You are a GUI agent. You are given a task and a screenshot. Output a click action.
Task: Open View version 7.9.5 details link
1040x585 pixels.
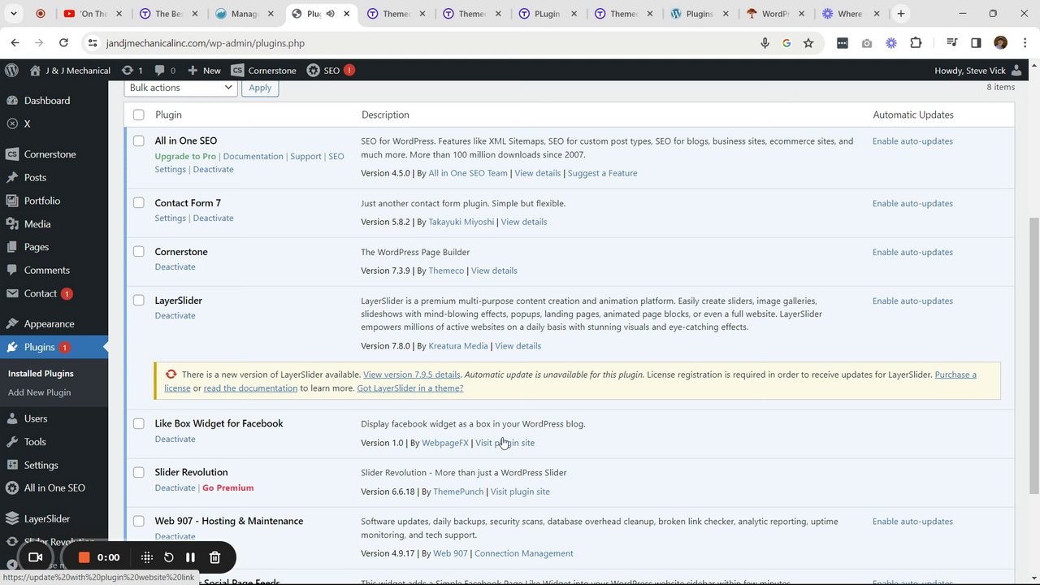click(412, 375)
